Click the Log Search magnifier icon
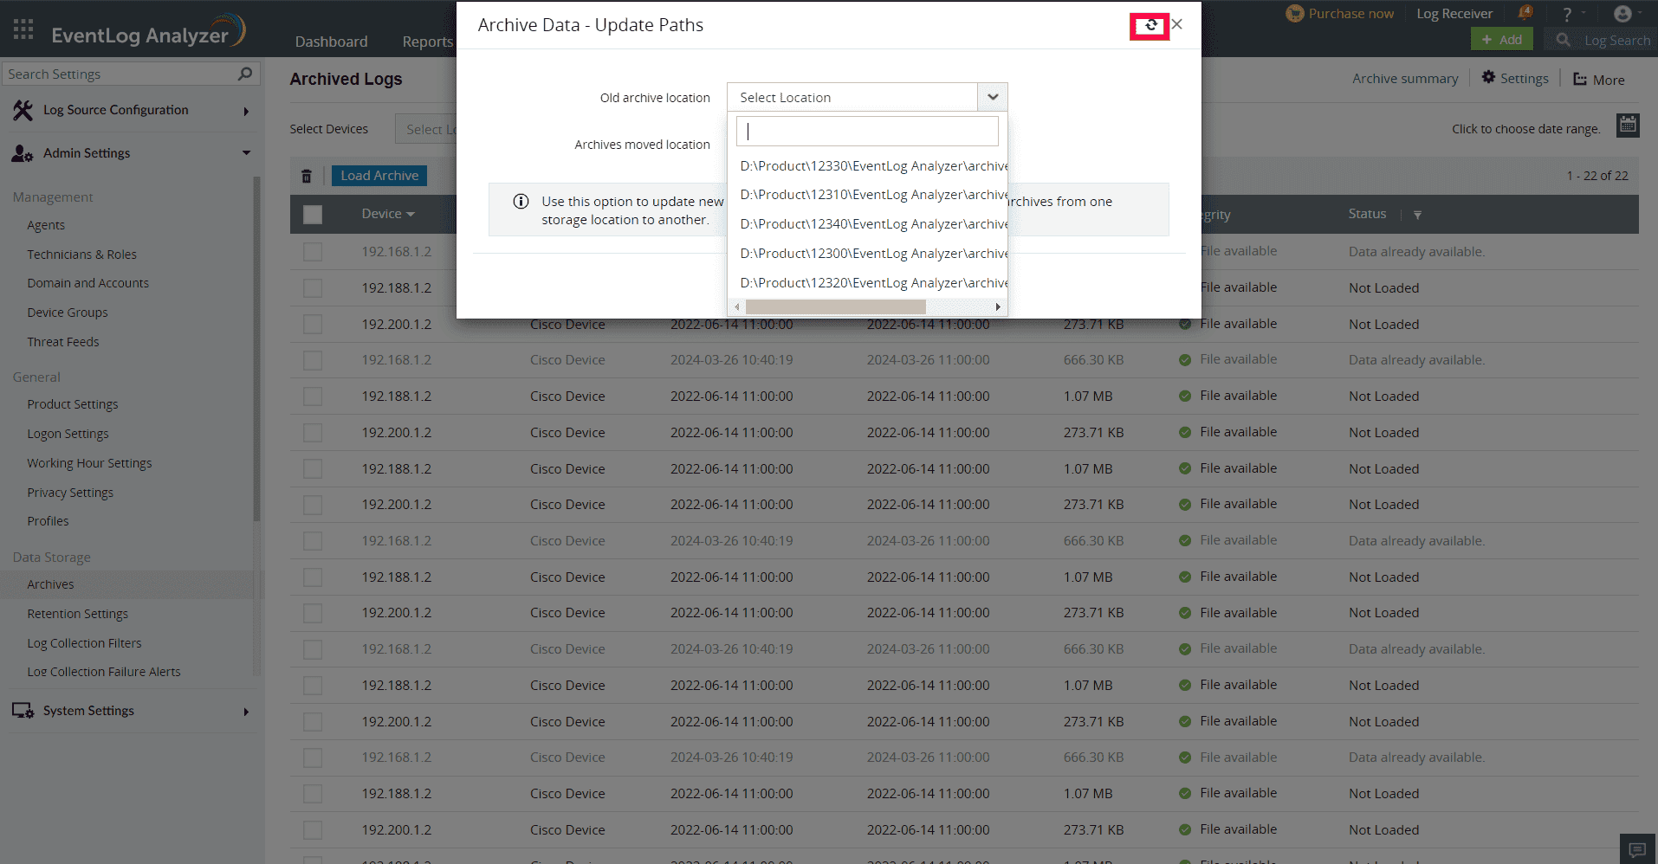 tap(1564, 40)
